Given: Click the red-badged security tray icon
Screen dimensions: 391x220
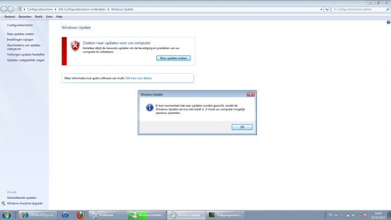Looking at the screenshot, I should pyautogui.click(x=365, y=216).
